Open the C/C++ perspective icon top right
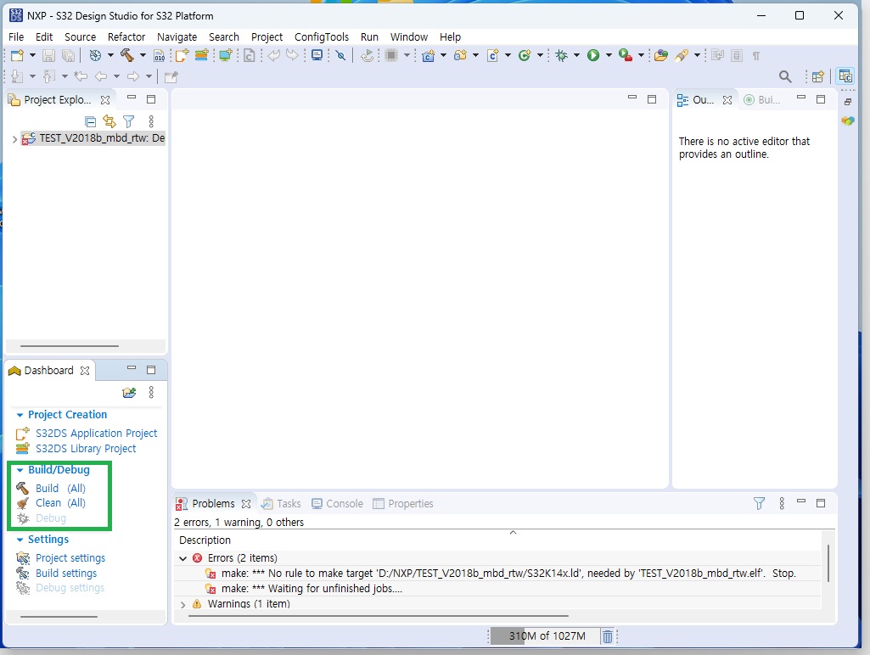Viewport: 870px width, 655px height. (845, 76)
